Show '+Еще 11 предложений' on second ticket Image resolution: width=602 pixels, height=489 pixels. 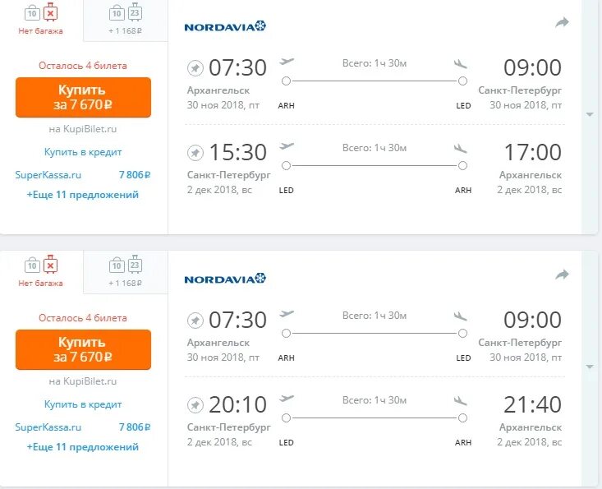(x=83, y=447)
